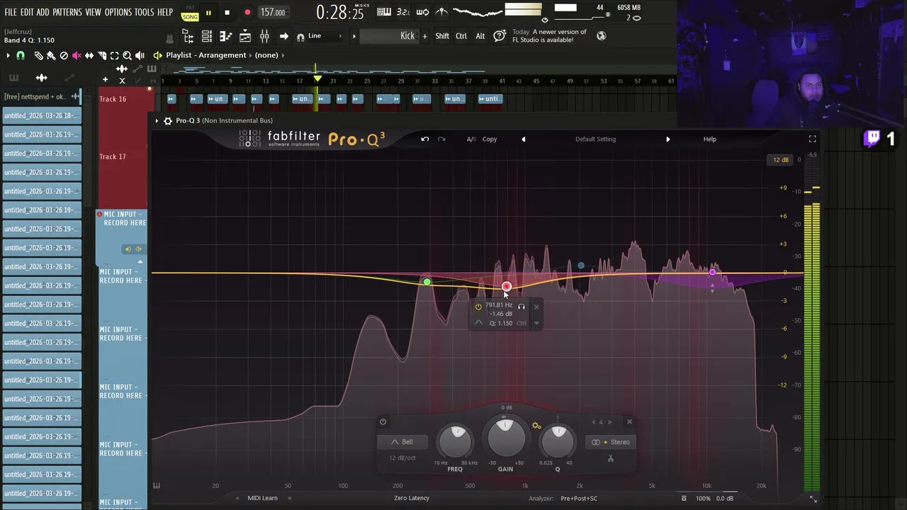Click the Copy button in Pro-Q 3

click(x=490, y=139)
